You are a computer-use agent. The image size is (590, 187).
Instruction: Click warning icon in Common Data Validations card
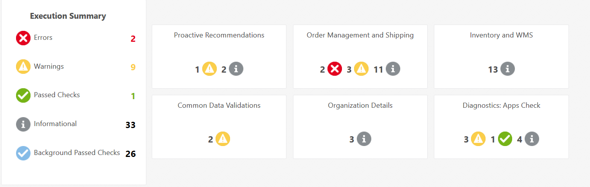click(223, 139)
